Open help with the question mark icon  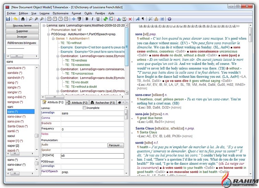click(169, 19)
